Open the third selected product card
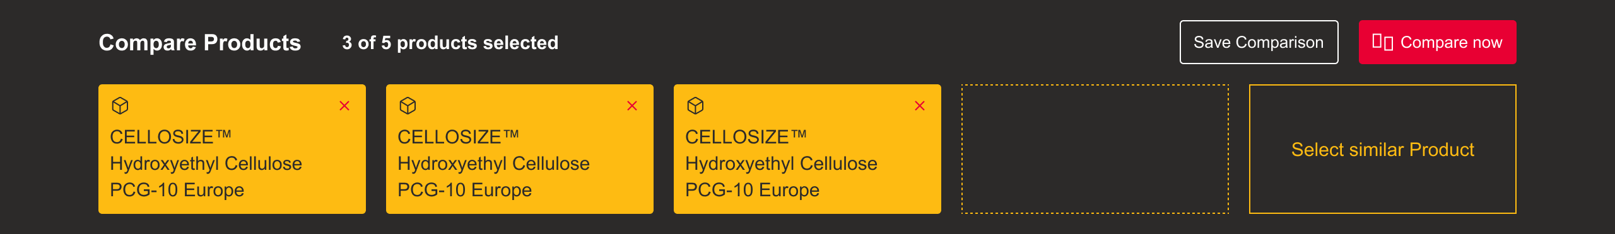 coord(807,149)
